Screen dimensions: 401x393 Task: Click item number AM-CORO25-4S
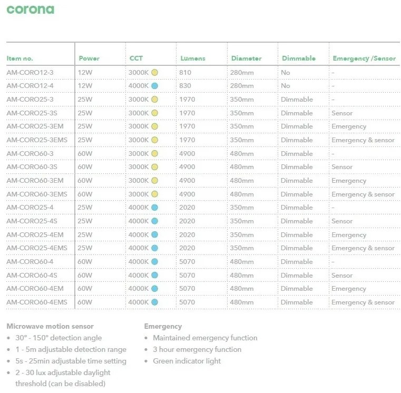(32, 221)
